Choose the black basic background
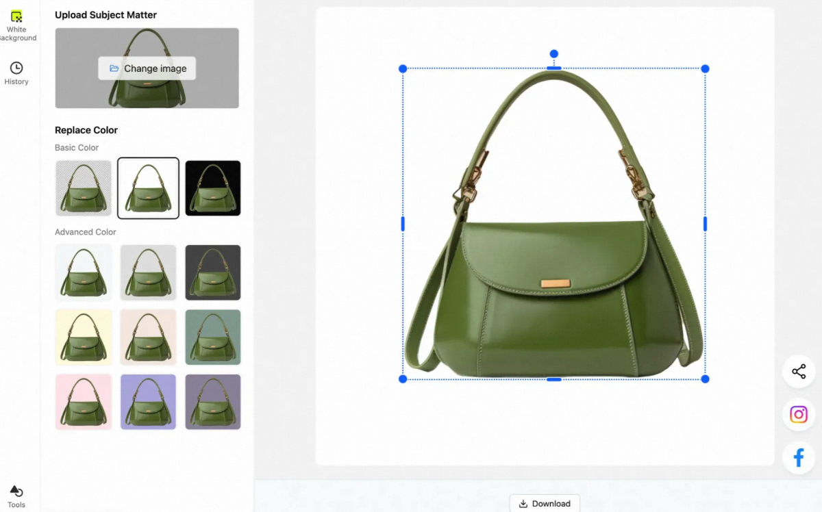Screen dimensions: 822x512 click(x=213, y=188)
